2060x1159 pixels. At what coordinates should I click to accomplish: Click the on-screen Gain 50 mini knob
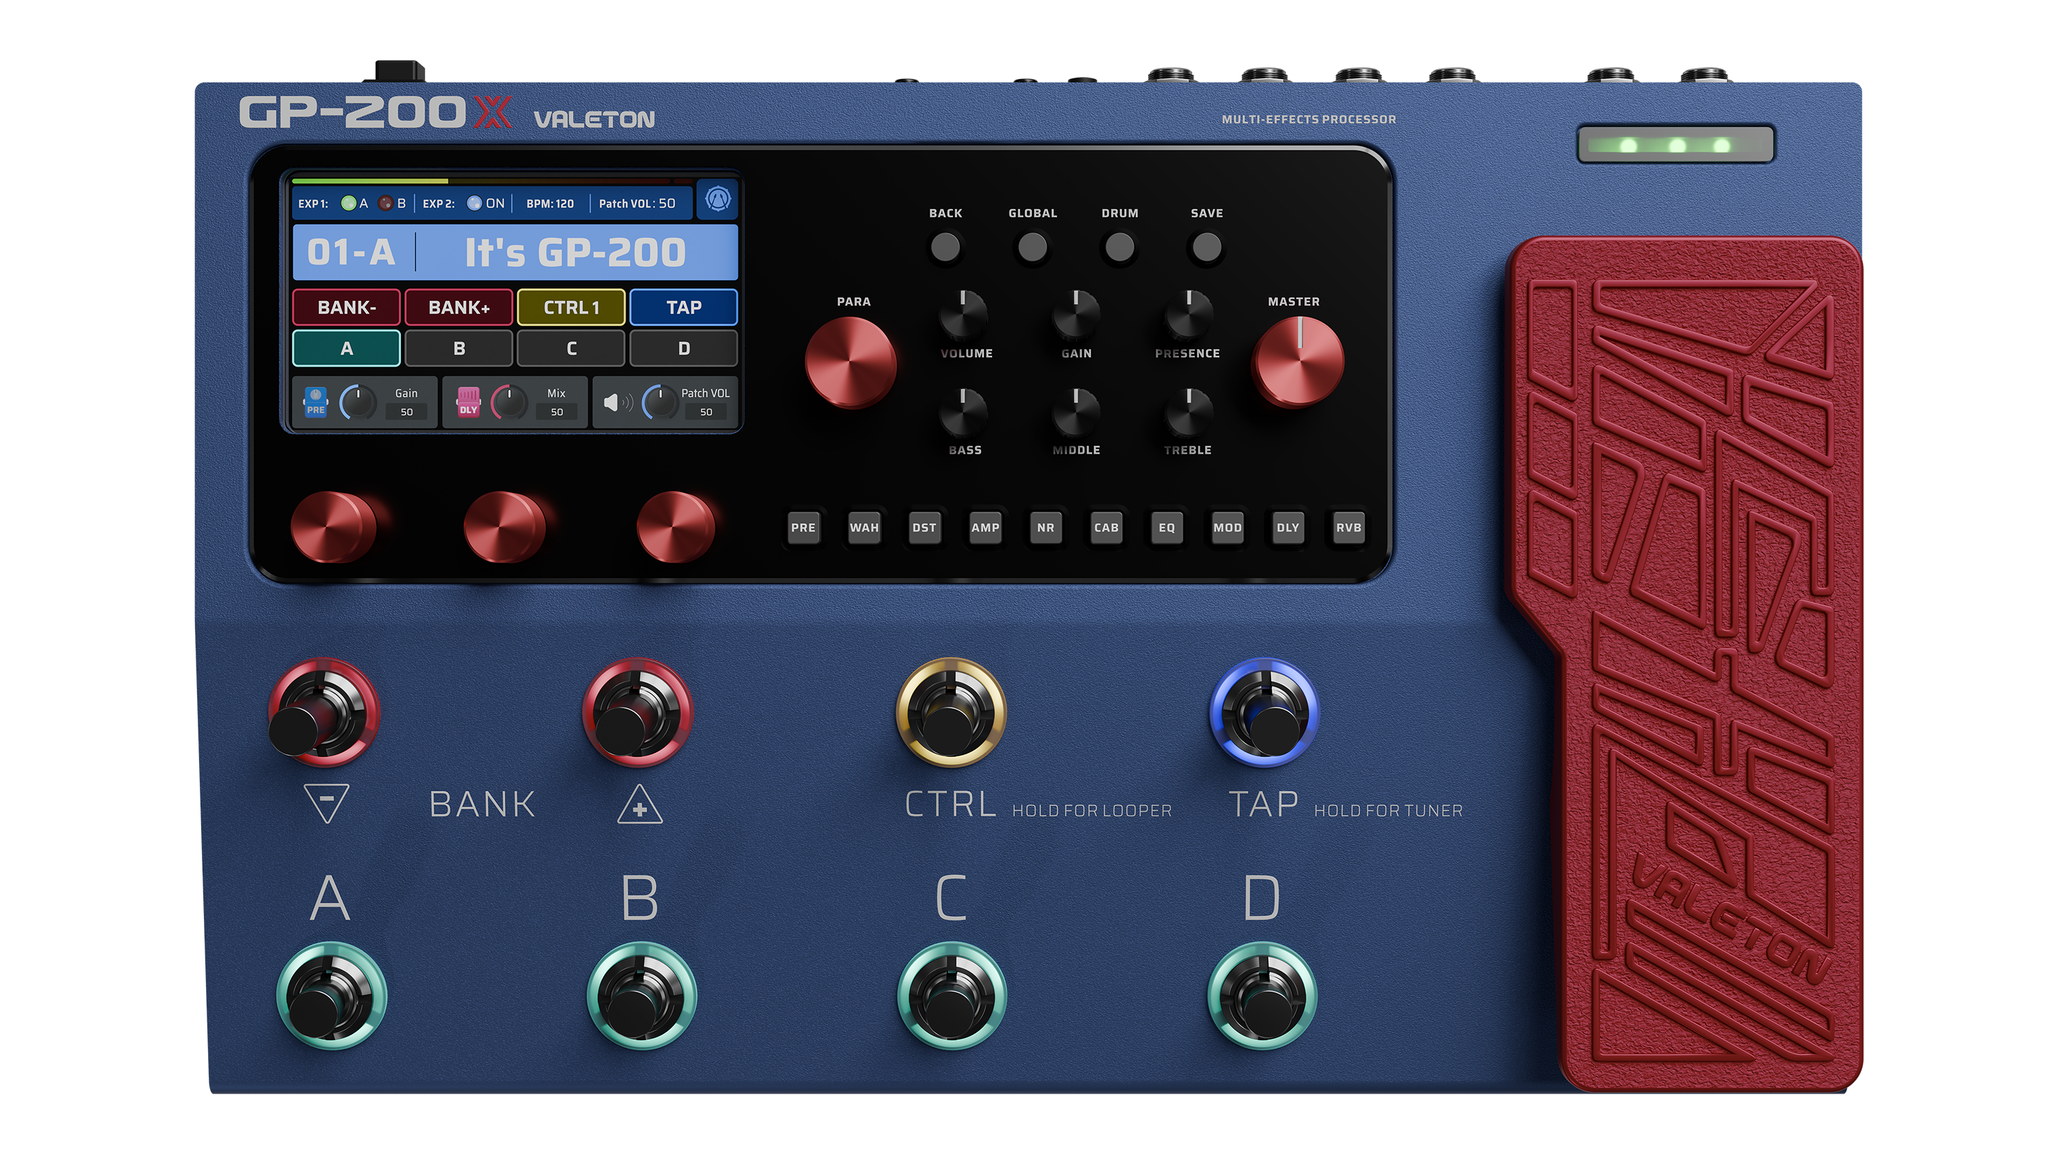click(359, 402)
